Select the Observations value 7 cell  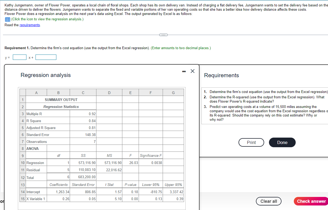coord(83,141)
